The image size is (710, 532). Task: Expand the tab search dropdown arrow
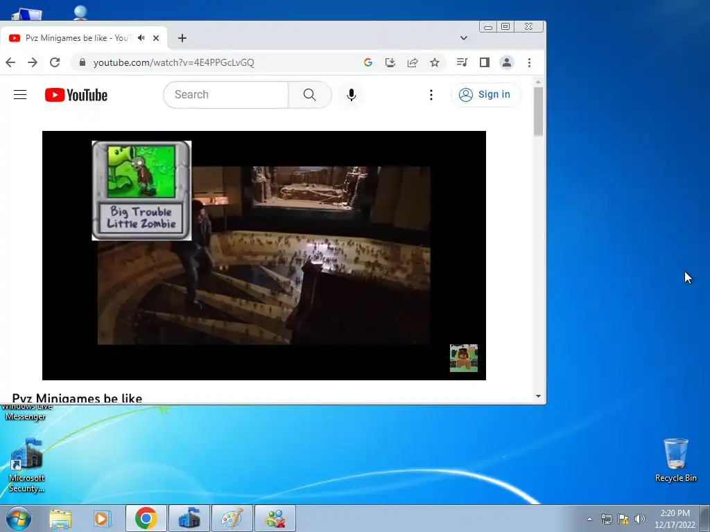tap(464, 38)
